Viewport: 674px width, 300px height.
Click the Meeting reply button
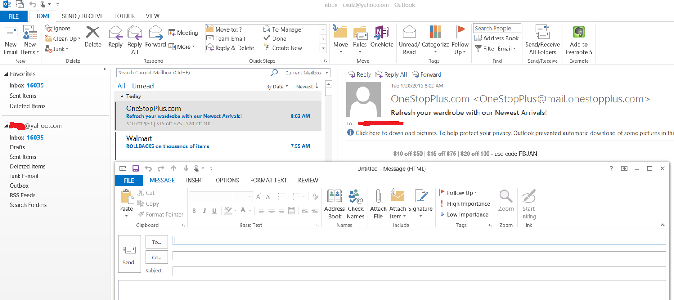(183, 32)
